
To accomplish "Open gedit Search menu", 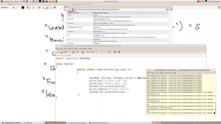I will coord(70,49).
